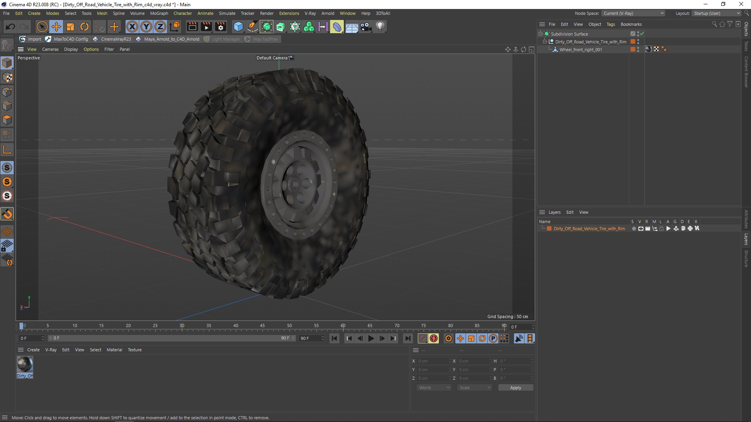The width and height of the screenshot is (751, 422).
Task: Toggle layer visibility eye for Dirty_Off_Road layer
Action: [x=641, y=229]
